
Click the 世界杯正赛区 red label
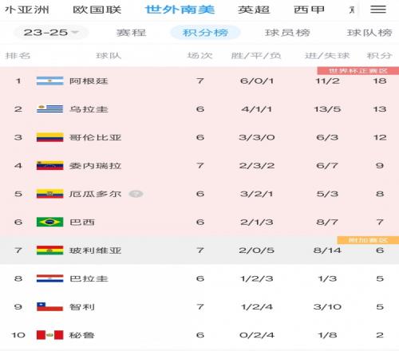tap(358, 71)
